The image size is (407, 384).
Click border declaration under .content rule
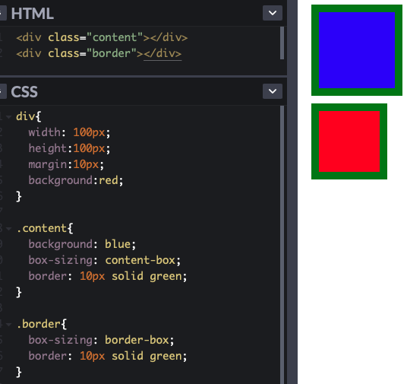pos(108,276)
